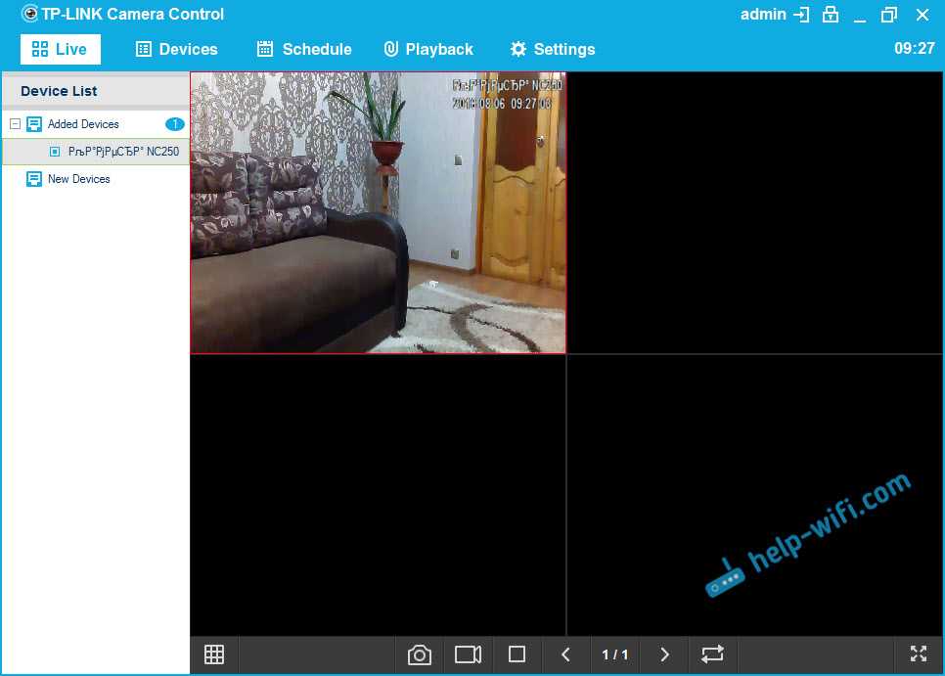Go to the next page arrow
The width and height of the screenshot is (945, 676).
(665, 654)
